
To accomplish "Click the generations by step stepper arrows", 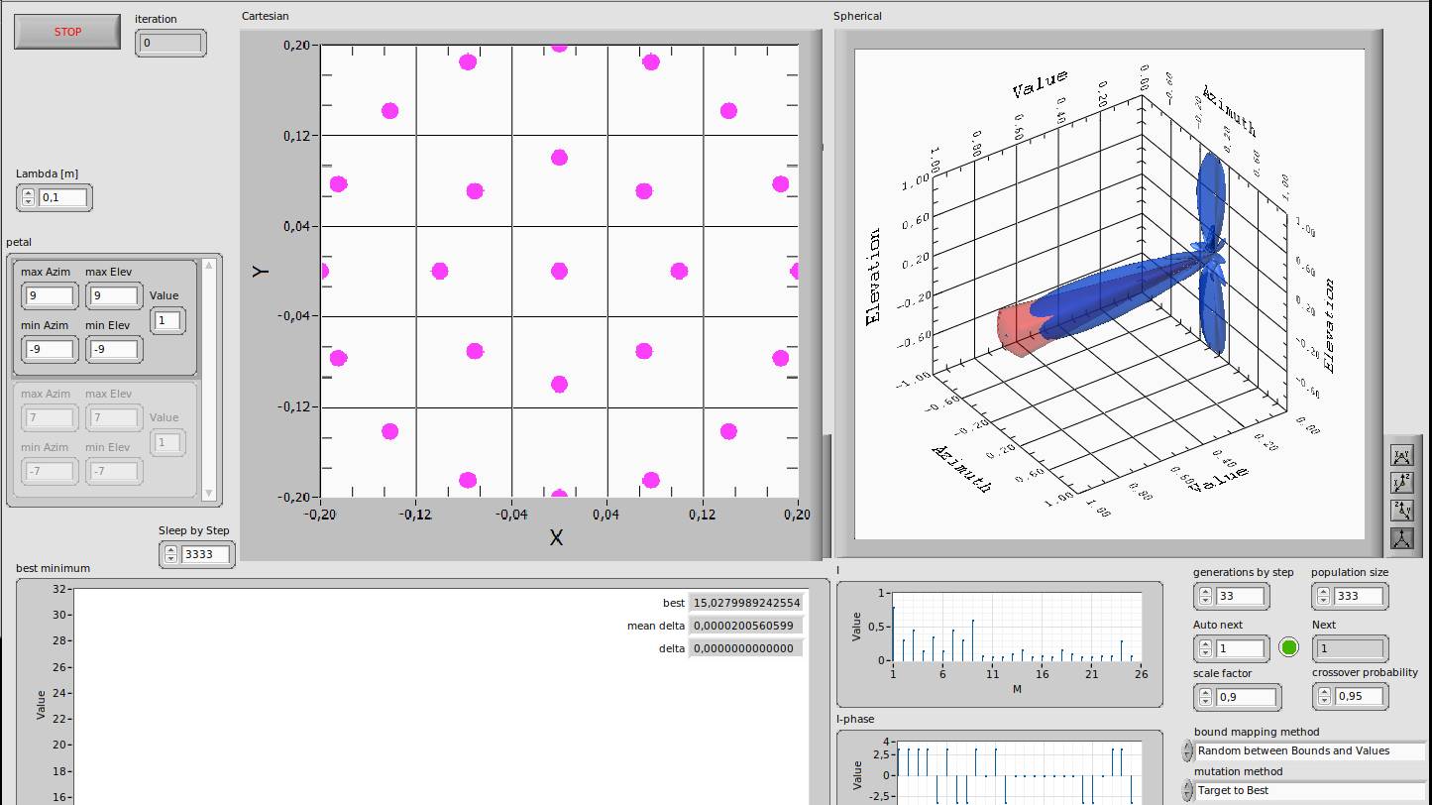I will [x=1205, y=596].
